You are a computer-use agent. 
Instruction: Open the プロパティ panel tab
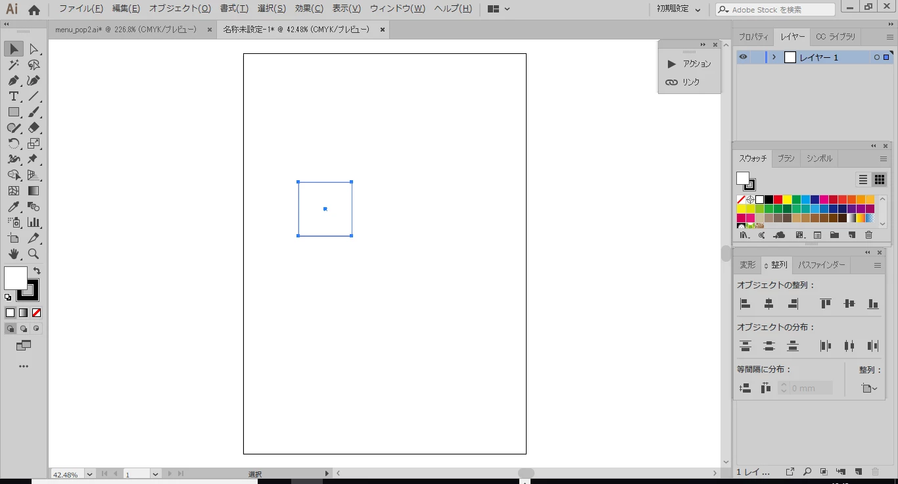(x=753, y=37)
